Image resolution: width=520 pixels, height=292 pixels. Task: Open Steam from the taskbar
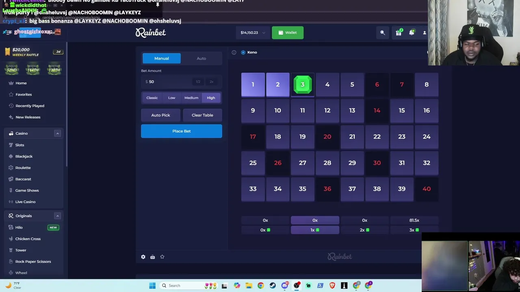coord(273,286)
